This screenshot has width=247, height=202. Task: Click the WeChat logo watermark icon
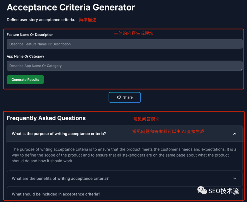coord(202,190)
